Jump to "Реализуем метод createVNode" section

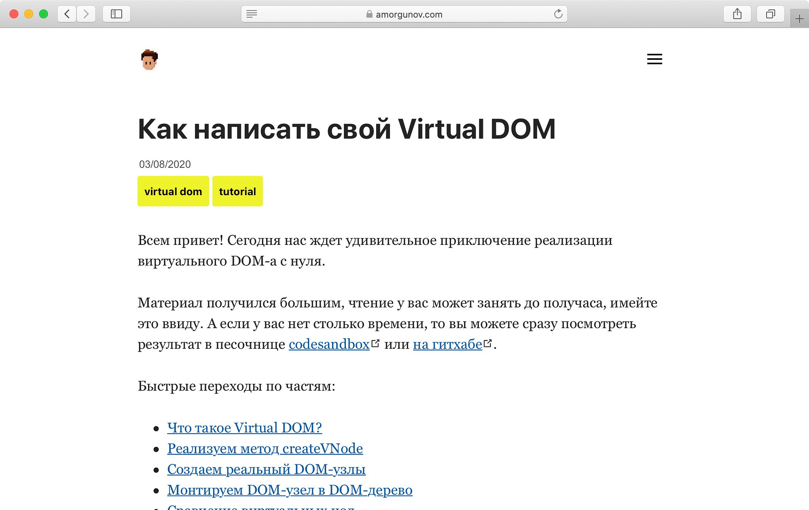pyautogui.click(x=265, y=449)
